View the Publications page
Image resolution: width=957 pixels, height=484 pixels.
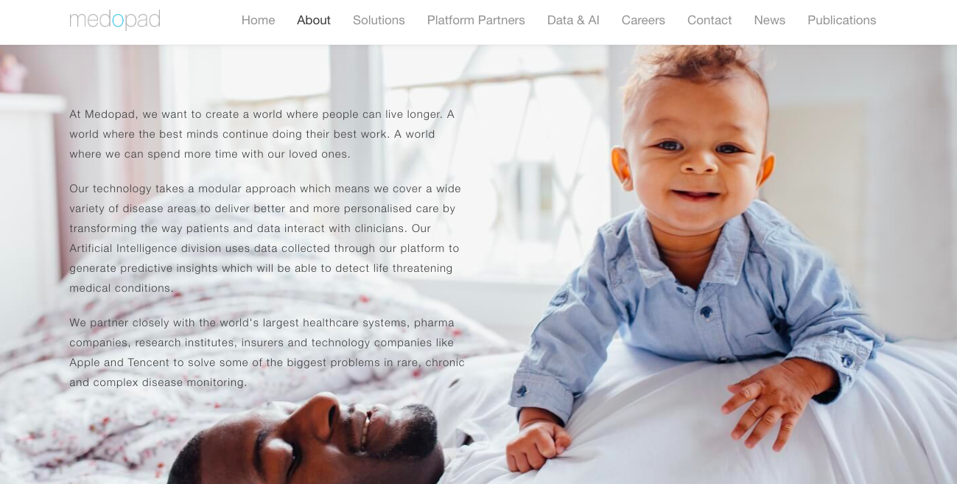(x=842, y=20)
